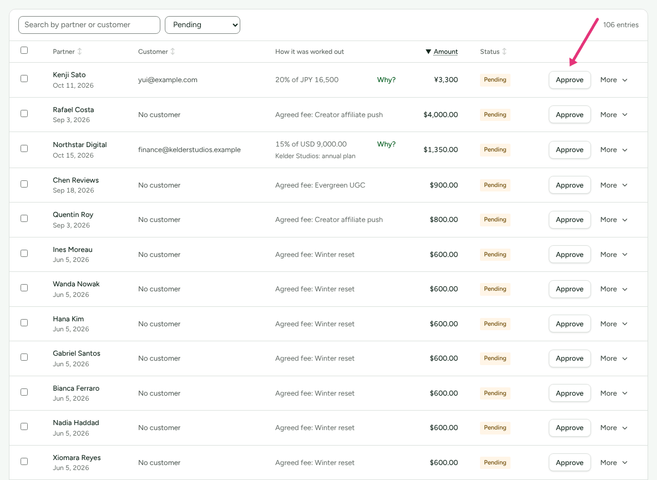
Task: Approve Gabriel Santos's Winter reset fee
Action: [569, 358]
